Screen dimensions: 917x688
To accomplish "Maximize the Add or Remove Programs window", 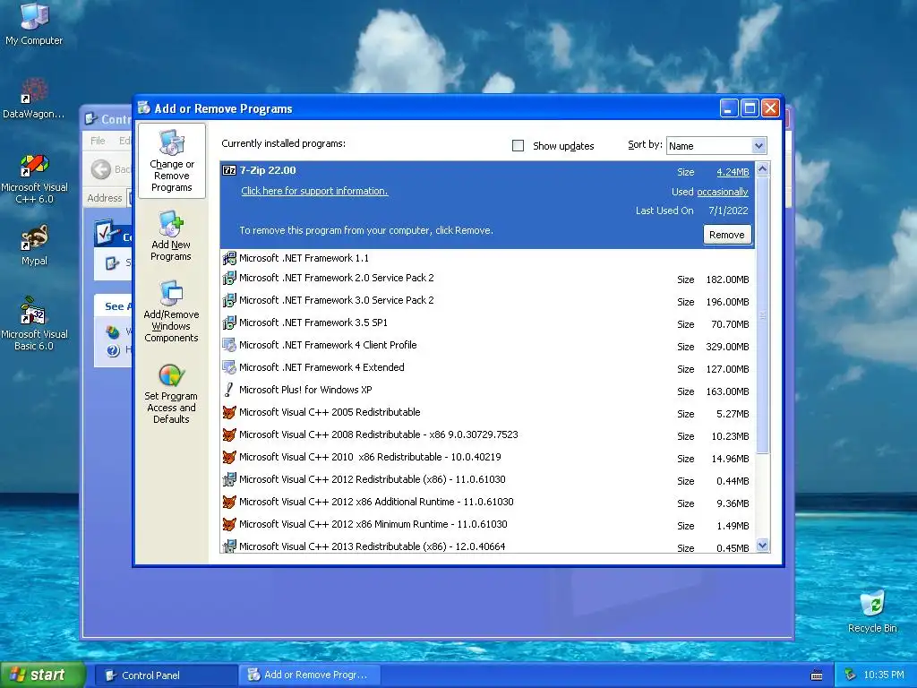I will click(x=750, y=108).
